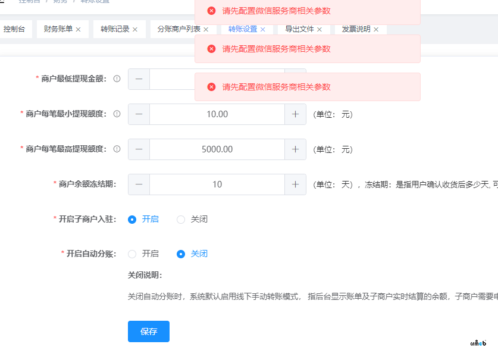The image size is (498, 363).
Task: Close the 财务账单 tab with its x icon
Action: [78, 29]
